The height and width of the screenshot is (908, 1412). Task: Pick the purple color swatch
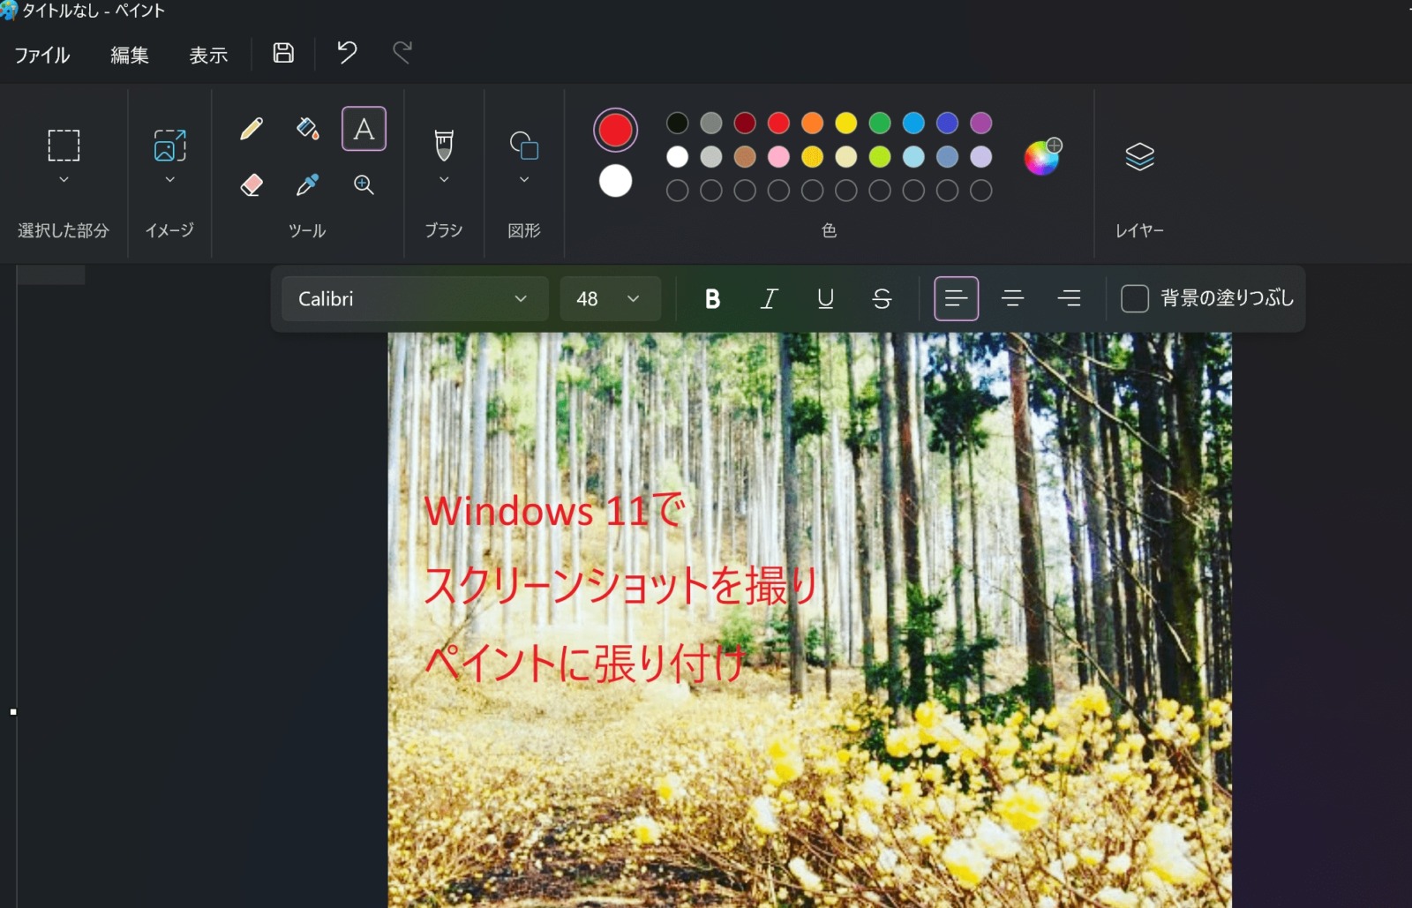[x=981, y=123]
